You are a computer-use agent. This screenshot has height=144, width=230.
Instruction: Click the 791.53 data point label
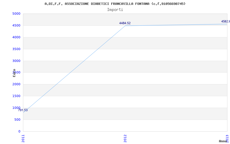pos(23,110)
